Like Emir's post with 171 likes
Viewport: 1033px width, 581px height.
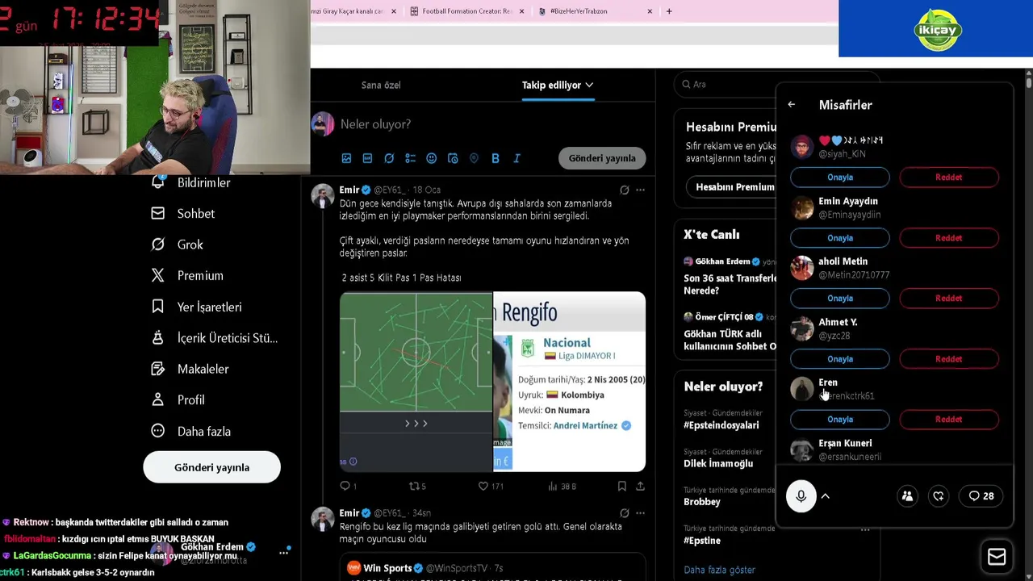click(491, 486)
